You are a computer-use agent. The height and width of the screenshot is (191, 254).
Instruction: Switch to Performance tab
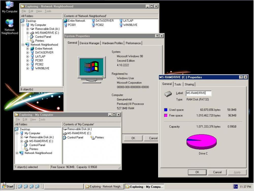point(133,43)
